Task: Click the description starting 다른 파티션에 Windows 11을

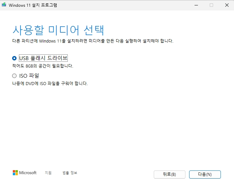Action: tap(93, 41)
